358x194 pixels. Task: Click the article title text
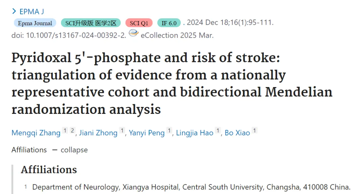click(x=172, y=83)
